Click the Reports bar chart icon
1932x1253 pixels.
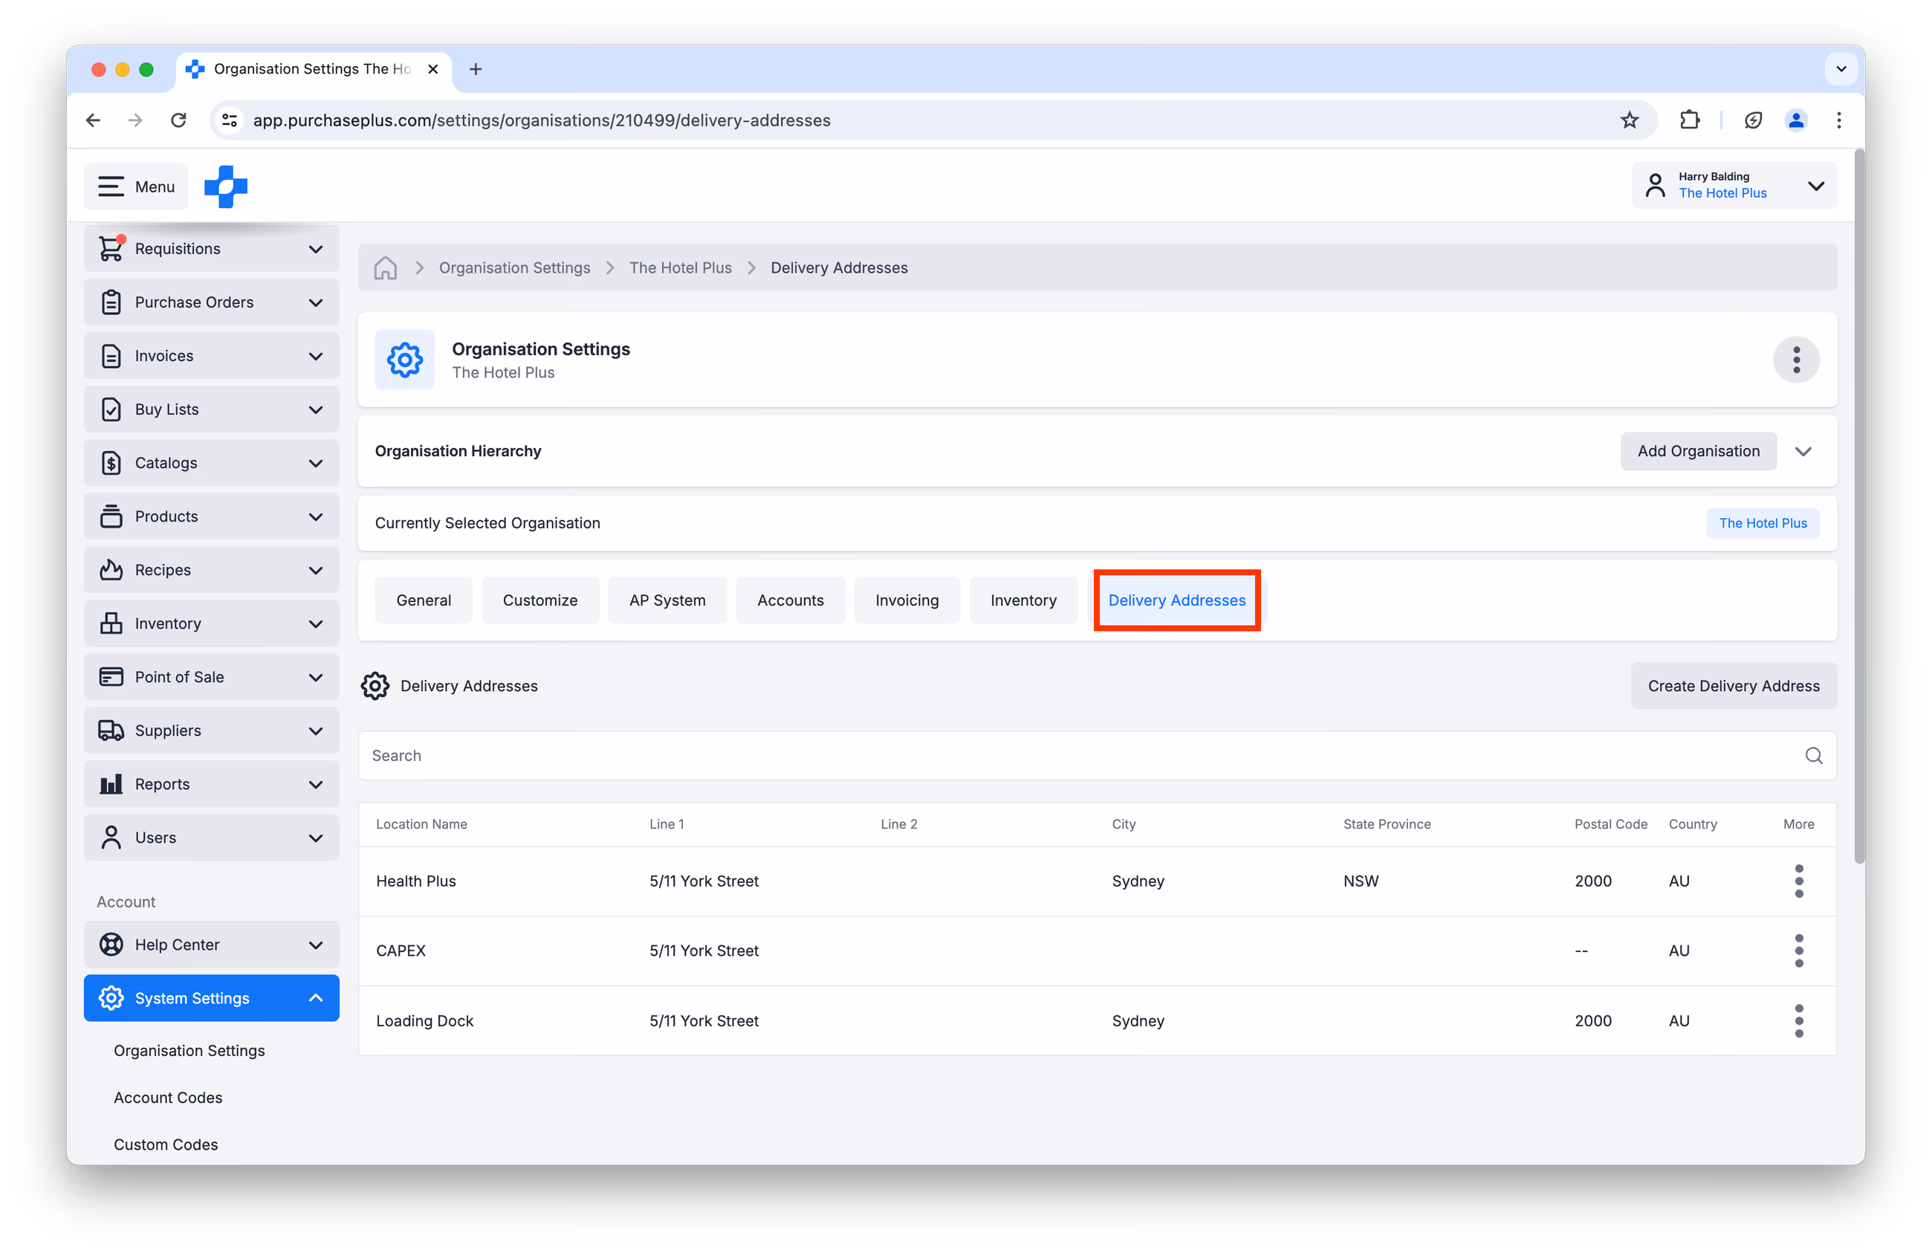(x=111, y=785)
